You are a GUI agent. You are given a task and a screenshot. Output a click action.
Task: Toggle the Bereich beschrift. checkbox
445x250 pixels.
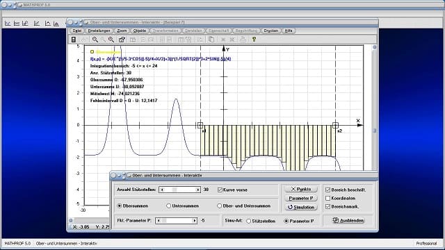pyautogui.click(x=327, y=190)
